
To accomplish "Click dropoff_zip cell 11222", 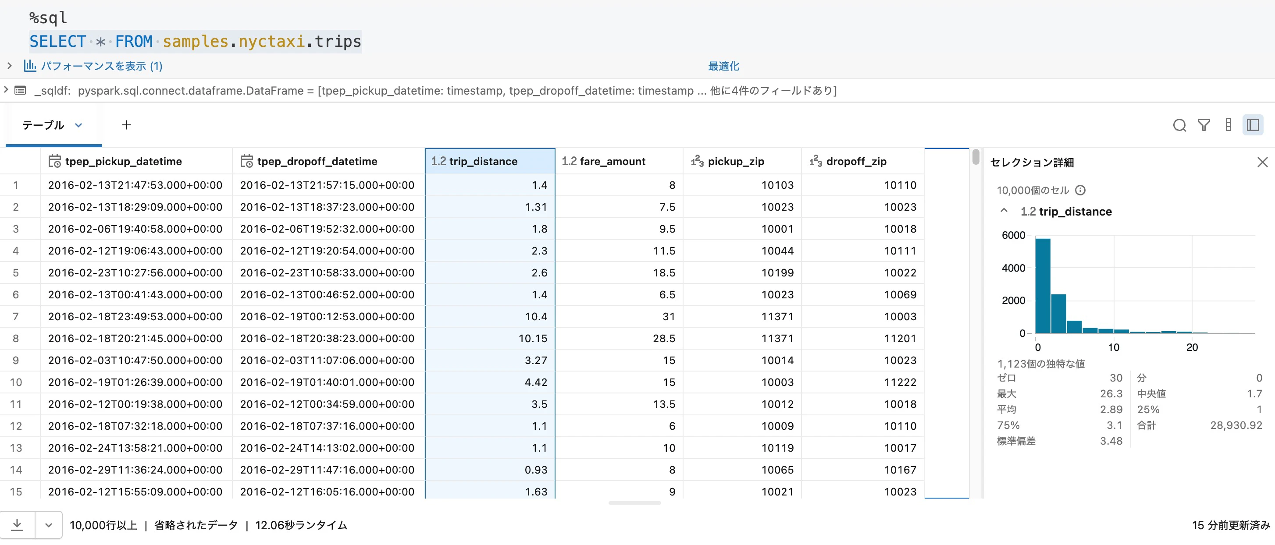I will coord(863,382).
